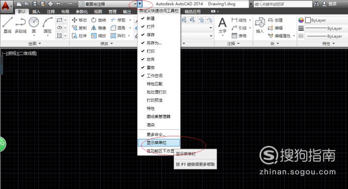Choose the Text (文字) annotation tool
The height and width of the screenshot is (189, 348).
222,26
